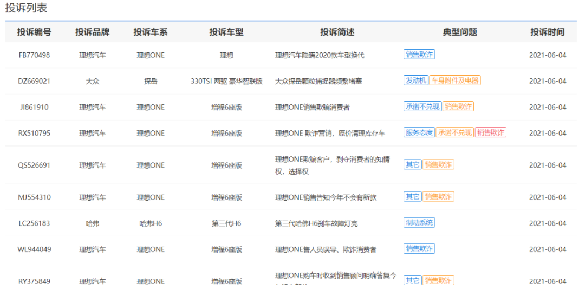Click the red 销售欺诈 tag in row RX510795
This screenshot has height=285, width=585.
(491, 132)
